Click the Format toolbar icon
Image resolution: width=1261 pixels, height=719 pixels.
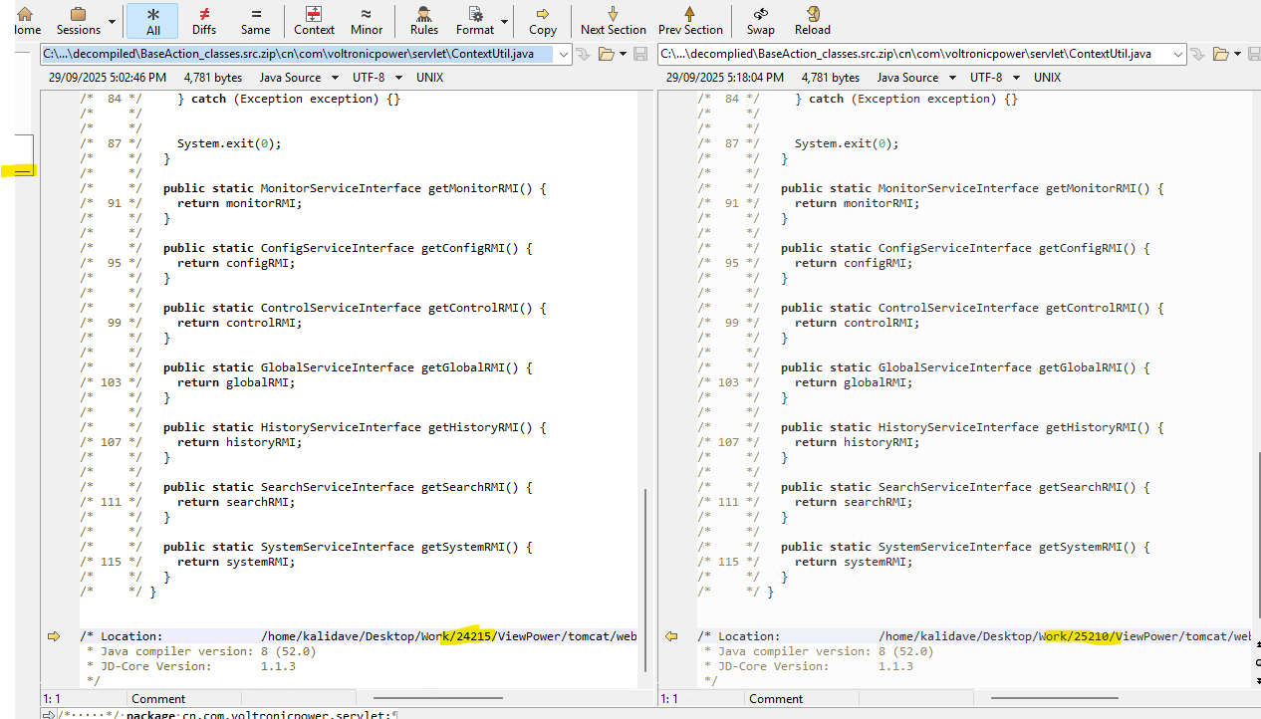click(475, 20)
